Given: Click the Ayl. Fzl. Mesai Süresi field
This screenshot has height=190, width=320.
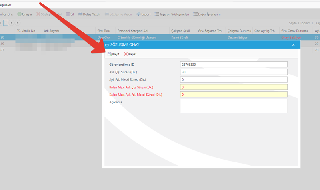Looking at the screenshot, I should [234, 79].
